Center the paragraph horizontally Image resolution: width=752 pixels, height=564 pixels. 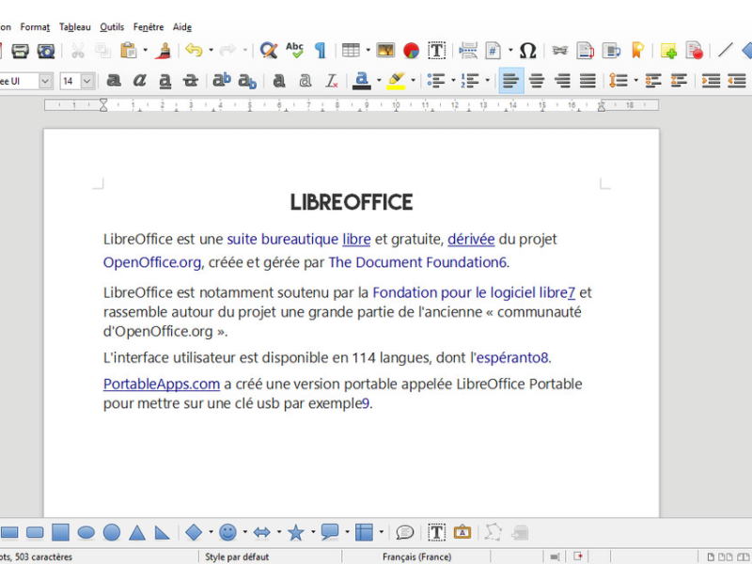tap(537, 81)
